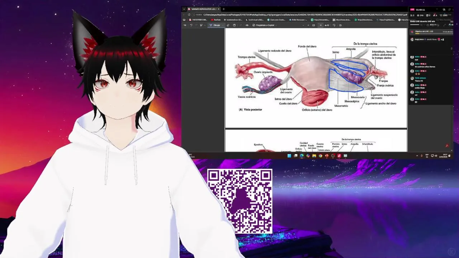Select the eraser tool in PDF toolbar
Screen dimensions: 459x258
click(228, 25)
